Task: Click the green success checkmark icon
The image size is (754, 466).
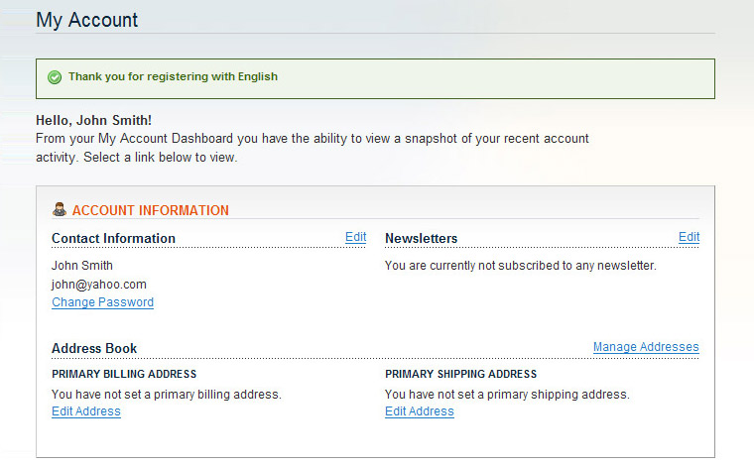Action: (x=55, y=77)
